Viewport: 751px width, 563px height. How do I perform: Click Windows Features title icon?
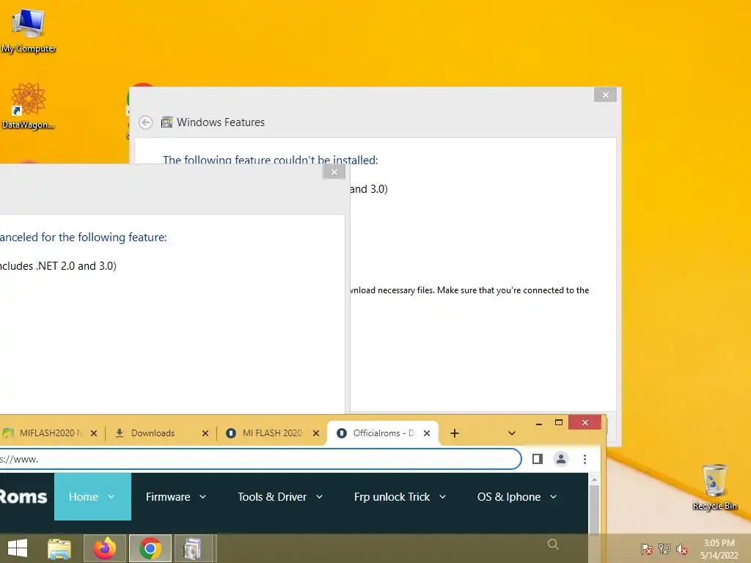point(166,122)
